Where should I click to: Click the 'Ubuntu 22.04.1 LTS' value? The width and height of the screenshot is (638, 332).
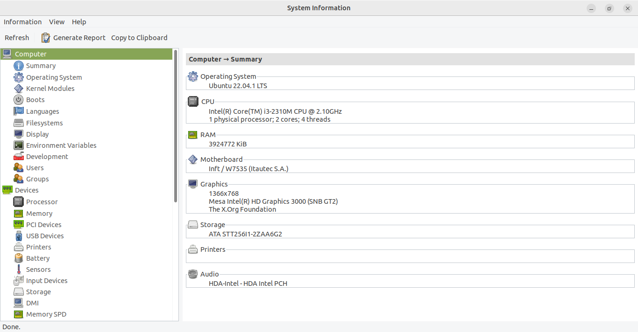tap(238, 86)
